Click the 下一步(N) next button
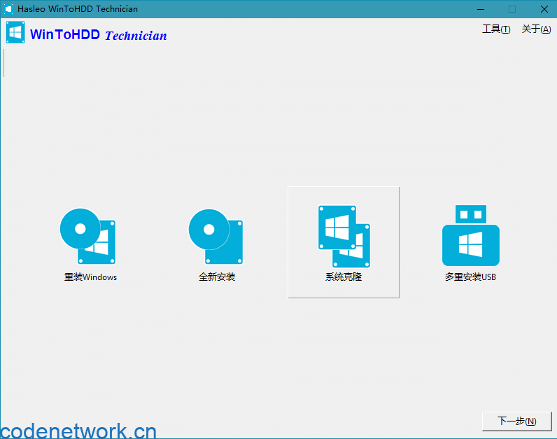557x439 pixels. [x=517, y=421]
